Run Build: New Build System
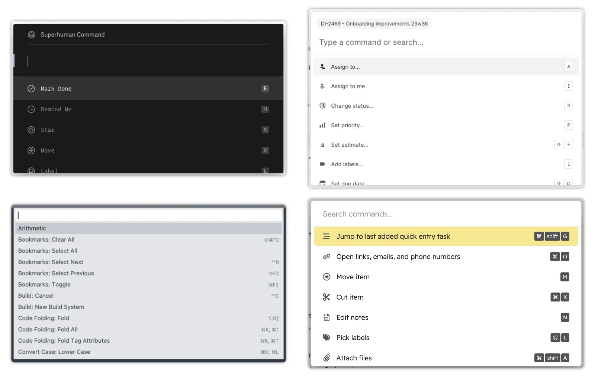This screenshot has width=595, height=382. point(149,307)
